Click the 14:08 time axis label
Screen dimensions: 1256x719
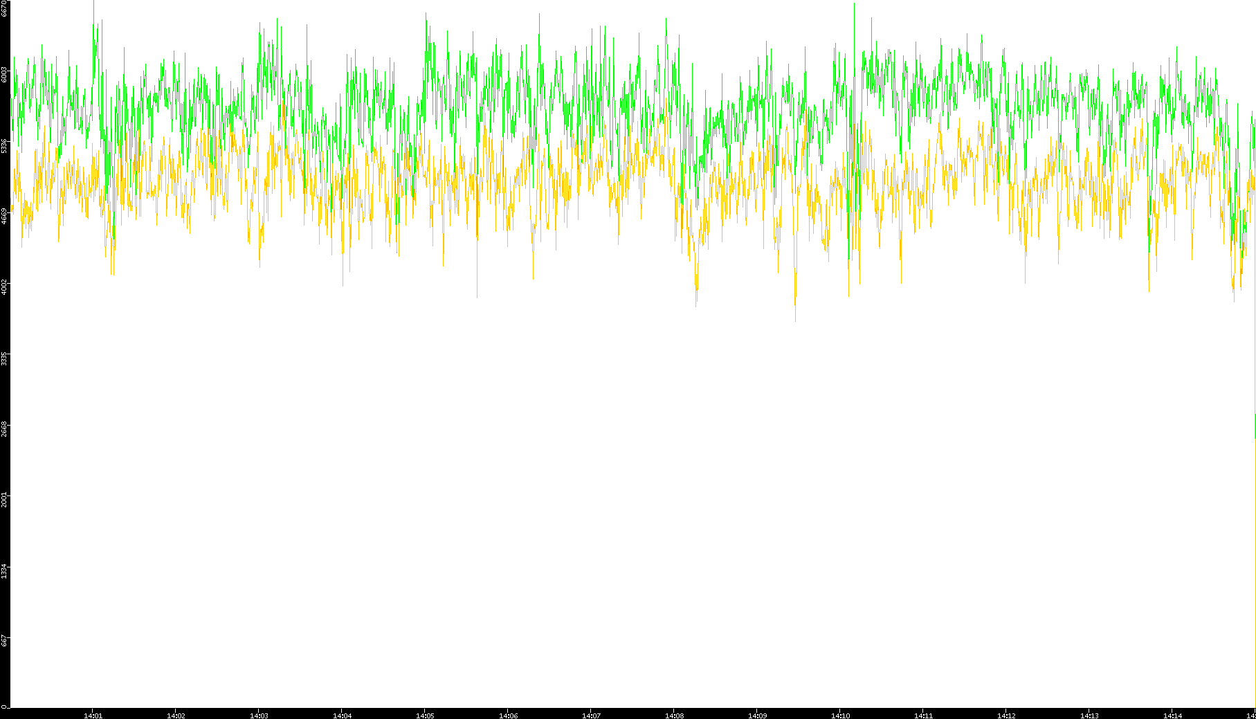tap(674, 716)
